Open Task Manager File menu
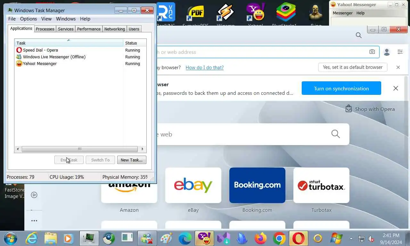 12,19
